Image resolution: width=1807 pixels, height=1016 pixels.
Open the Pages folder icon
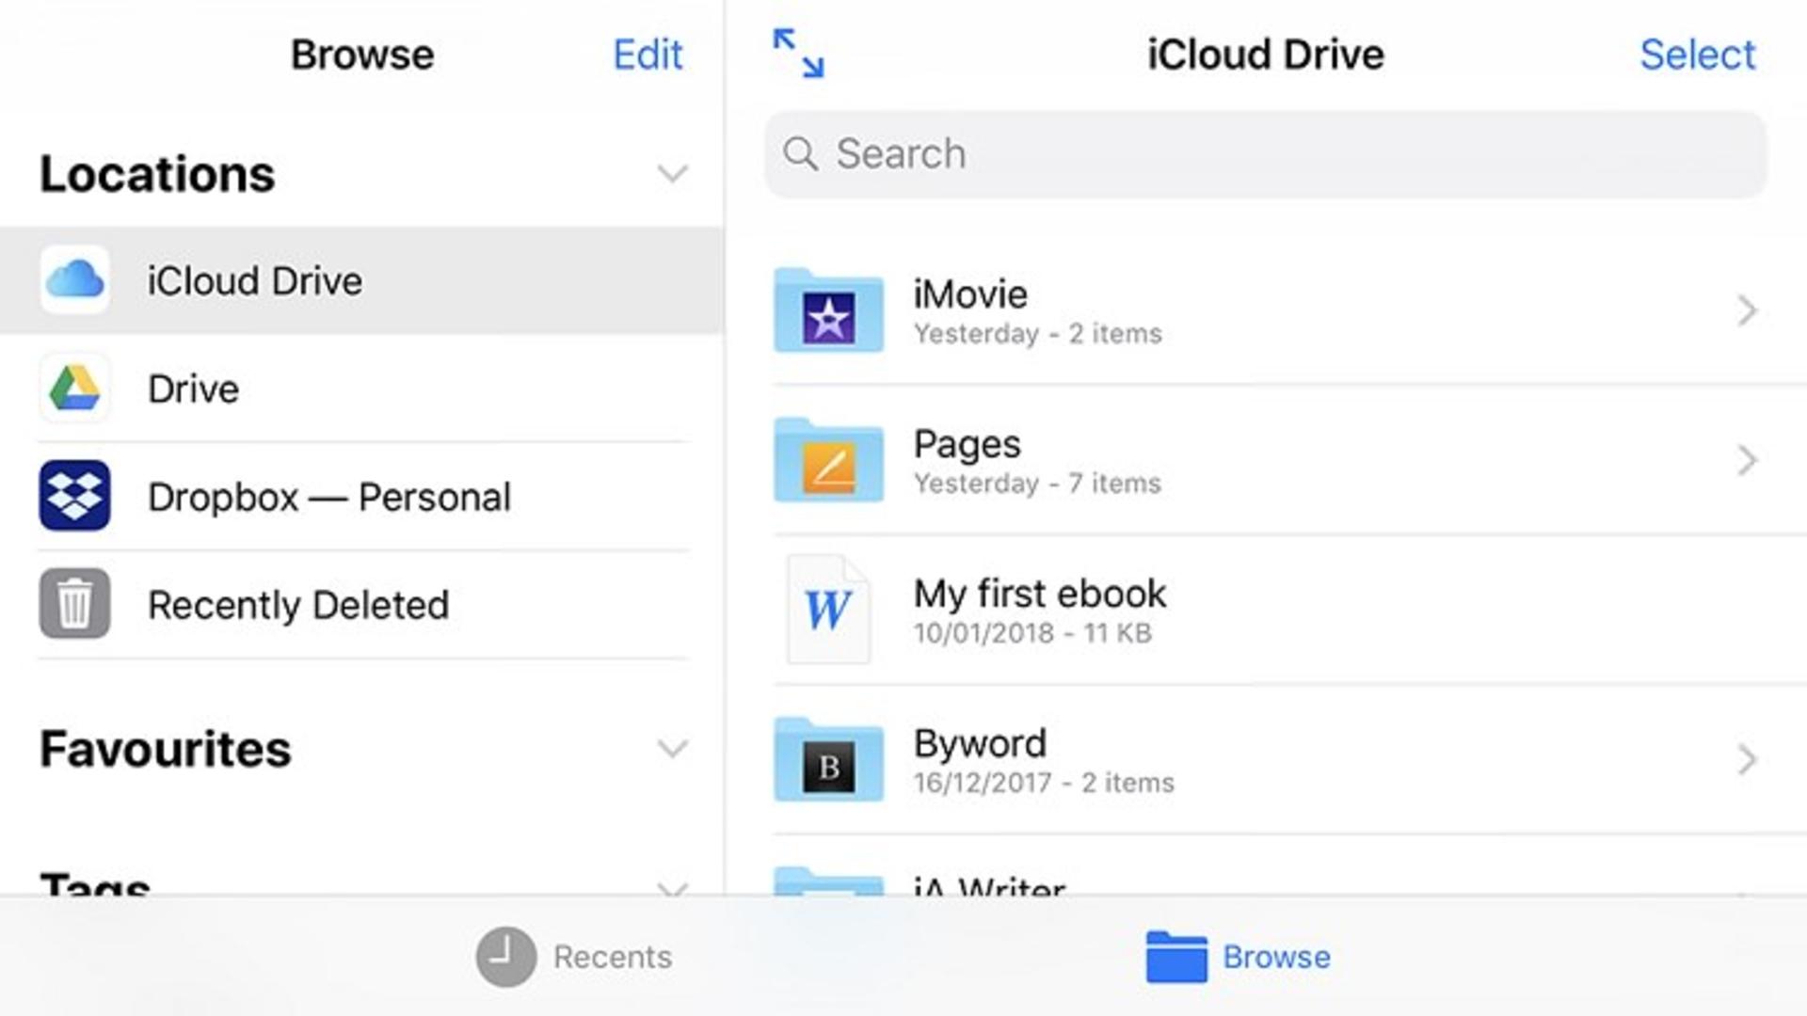pos(828,460)
